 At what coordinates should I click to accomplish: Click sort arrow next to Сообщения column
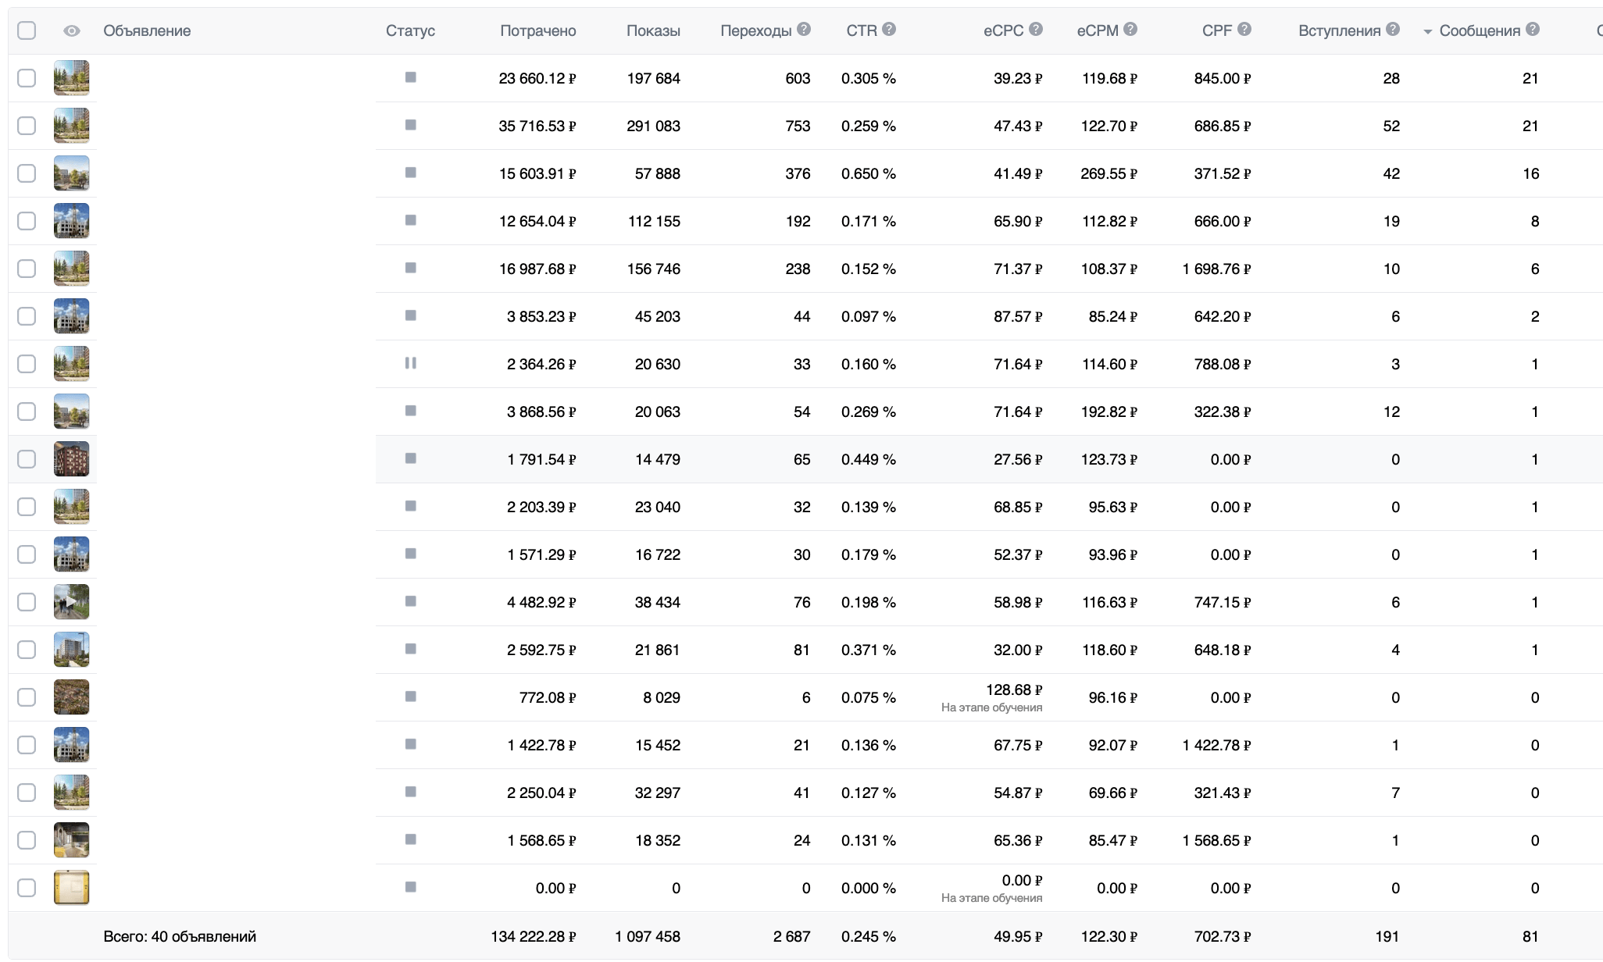pyautogui.click(x=1428, y=32)
